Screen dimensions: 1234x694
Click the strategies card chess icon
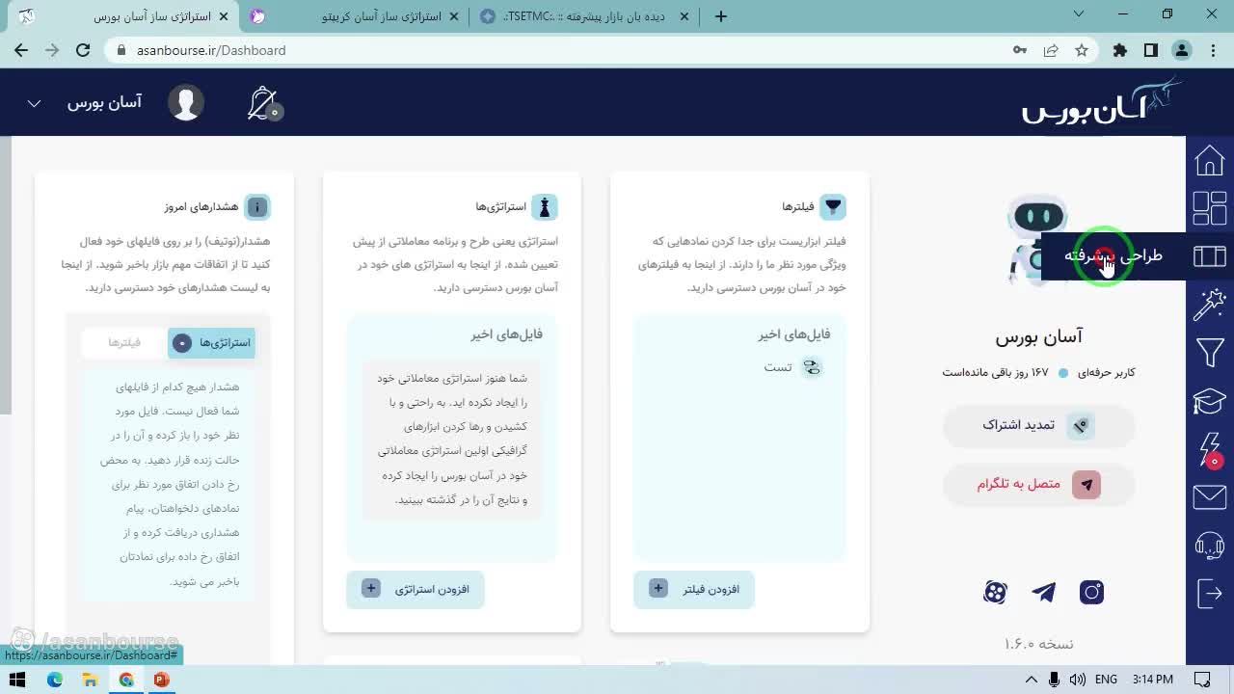(x=545, y=206)
